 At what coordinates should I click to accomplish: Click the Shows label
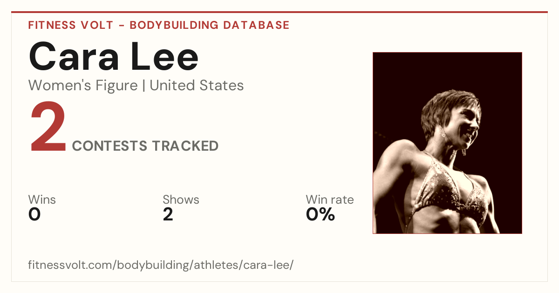click(x=181, y=200)
